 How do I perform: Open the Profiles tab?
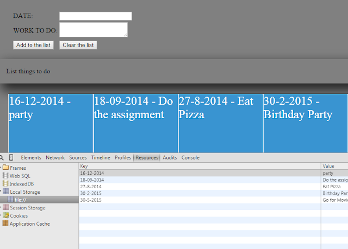coord(123,157)
